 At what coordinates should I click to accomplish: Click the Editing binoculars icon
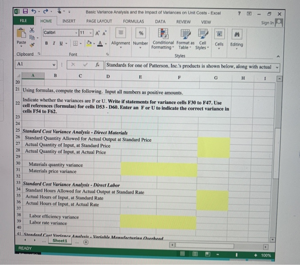coord(237,35)
